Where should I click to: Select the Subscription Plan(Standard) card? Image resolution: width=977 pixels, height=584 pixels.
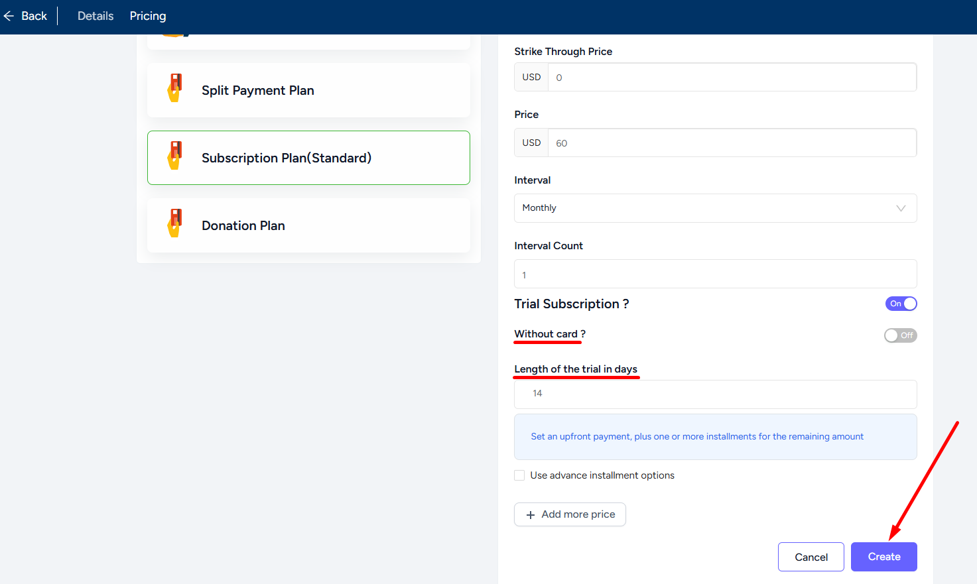click(308, 158)
